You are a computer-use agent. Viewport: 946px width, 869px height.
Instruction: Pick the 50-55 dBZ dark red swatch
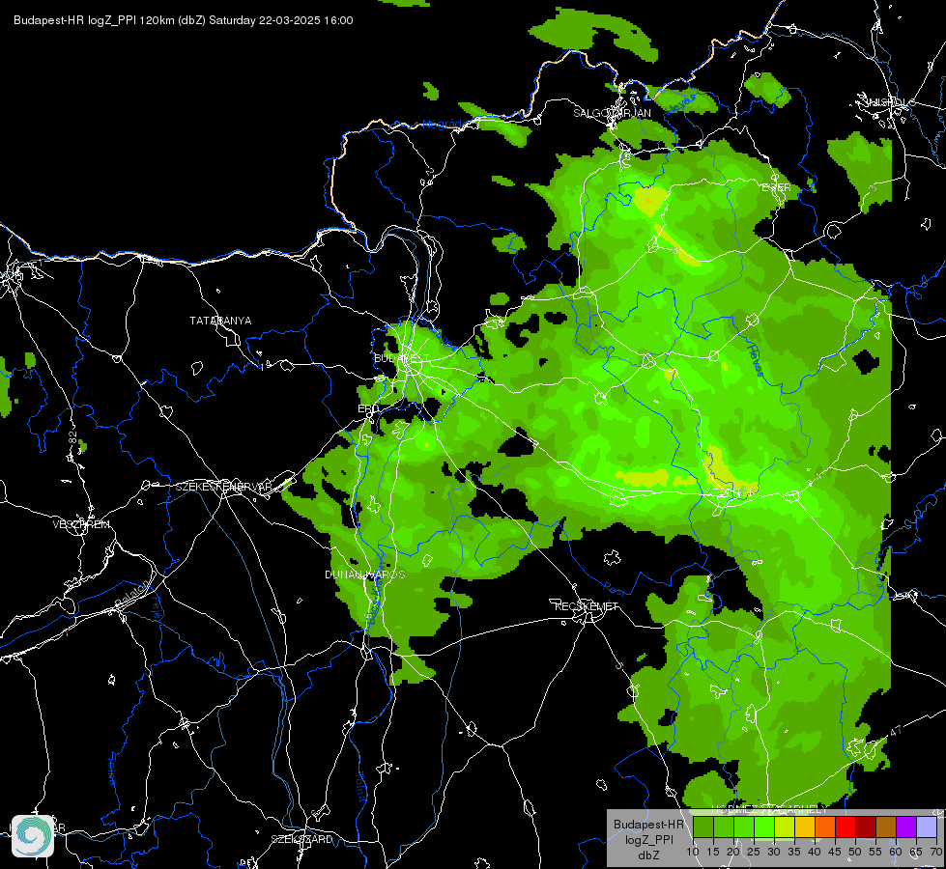click(866, 827)
